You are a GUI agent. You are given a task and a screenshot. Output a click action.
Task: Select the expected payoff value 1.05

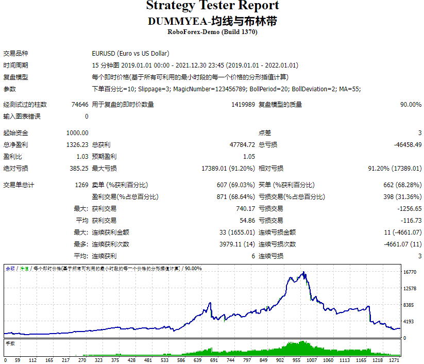(x=249, y=157)
